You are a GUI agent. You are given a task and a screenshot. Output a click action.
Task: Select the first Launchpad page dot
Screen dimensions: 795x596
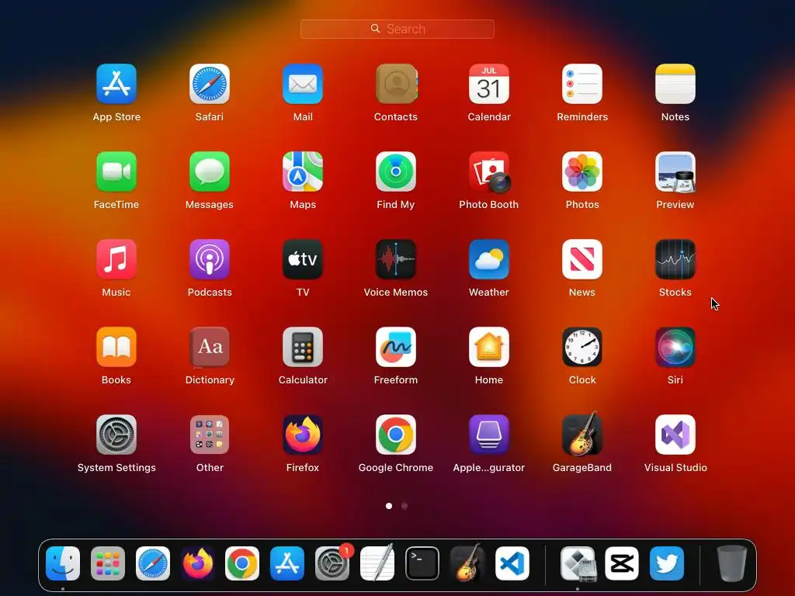coord(389,506)
